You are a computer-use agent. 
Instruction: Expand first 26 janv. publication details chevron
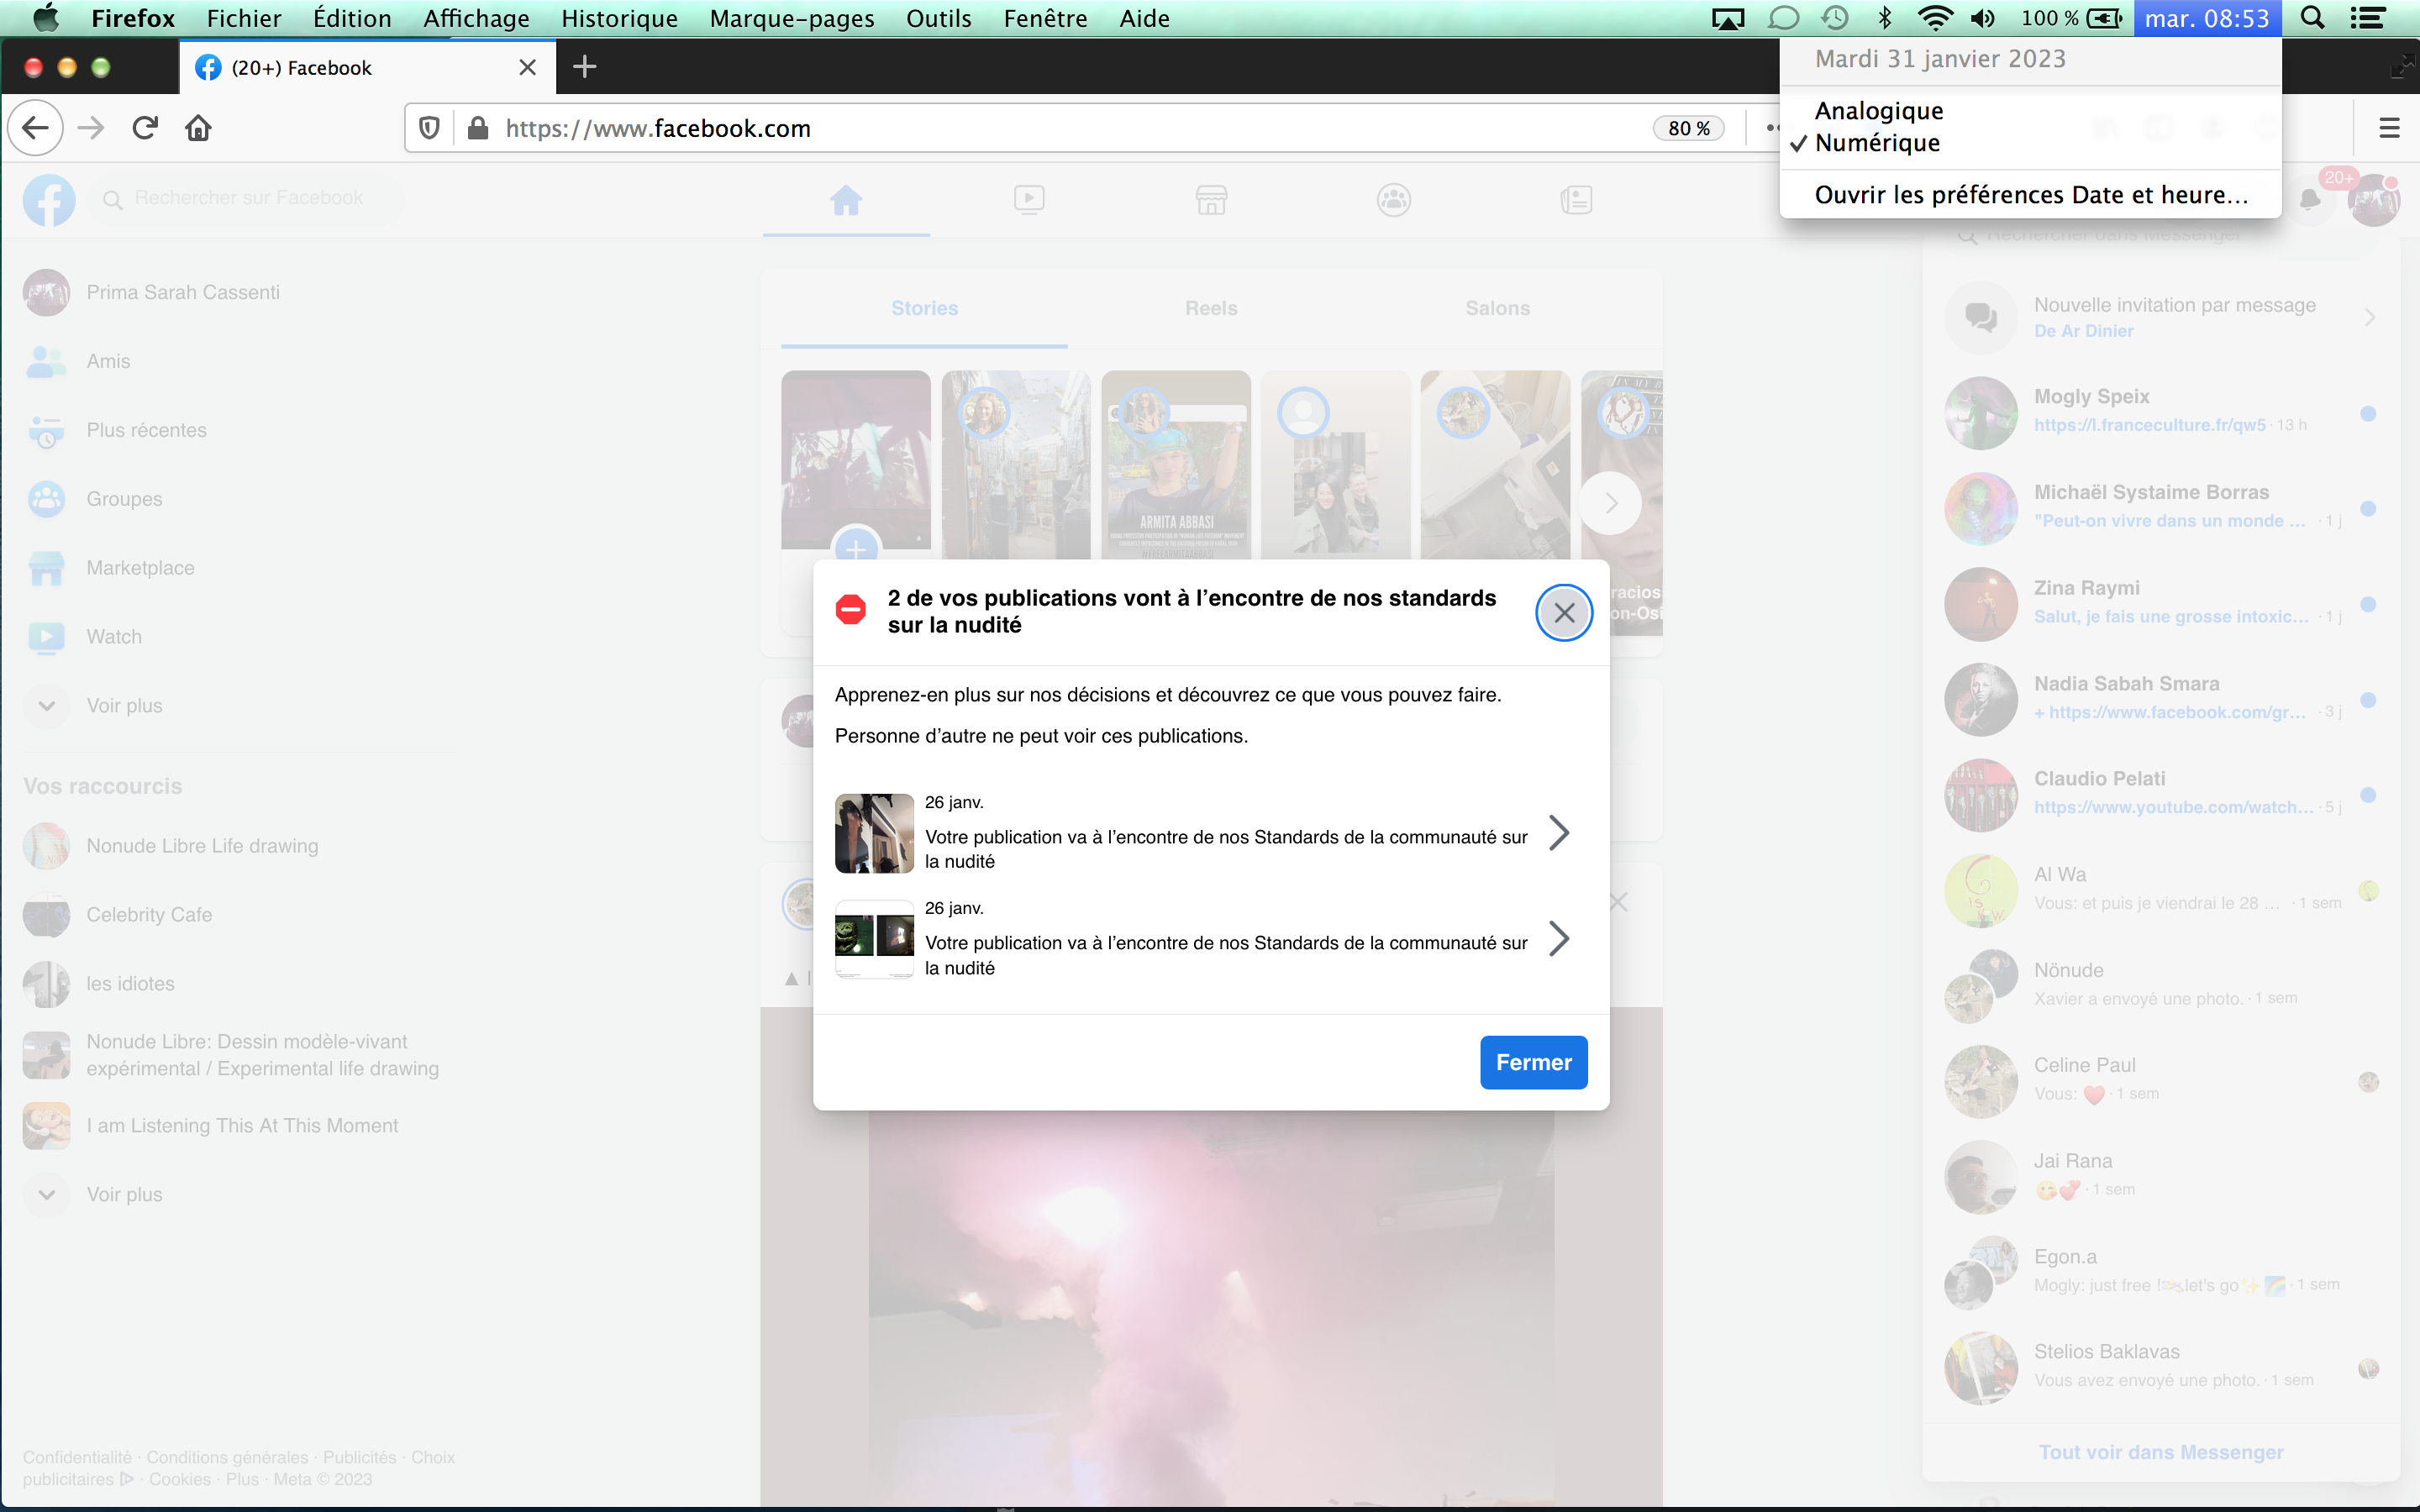tap(1558, 832)
